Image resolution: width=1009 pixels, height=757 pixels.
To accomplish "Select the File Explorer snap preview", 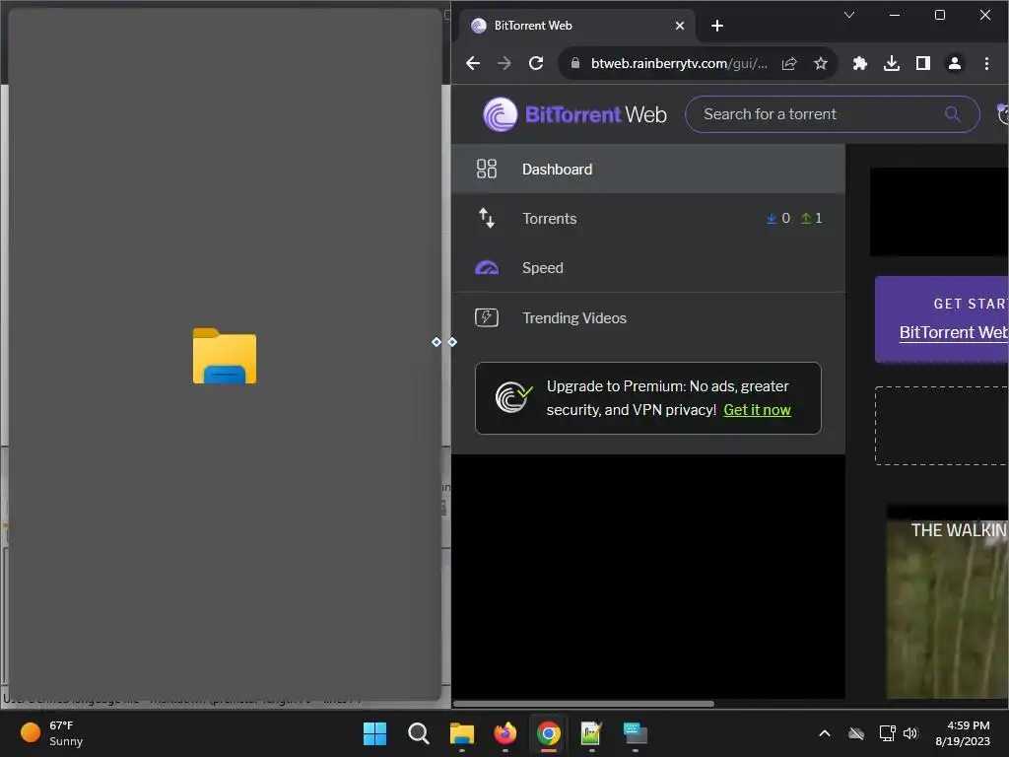I will tap(225, 354).
